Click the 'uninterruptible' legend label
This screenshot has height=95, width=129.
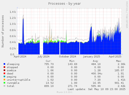18,80
